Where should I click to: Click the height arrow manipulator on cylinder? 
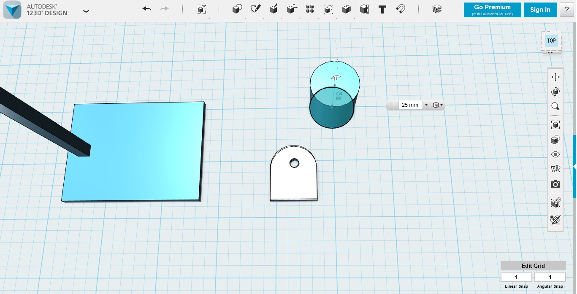336,78
